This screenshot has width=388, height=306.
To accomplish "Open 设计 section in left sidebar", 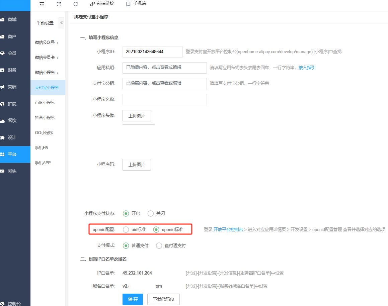I will tap(12, 137).
